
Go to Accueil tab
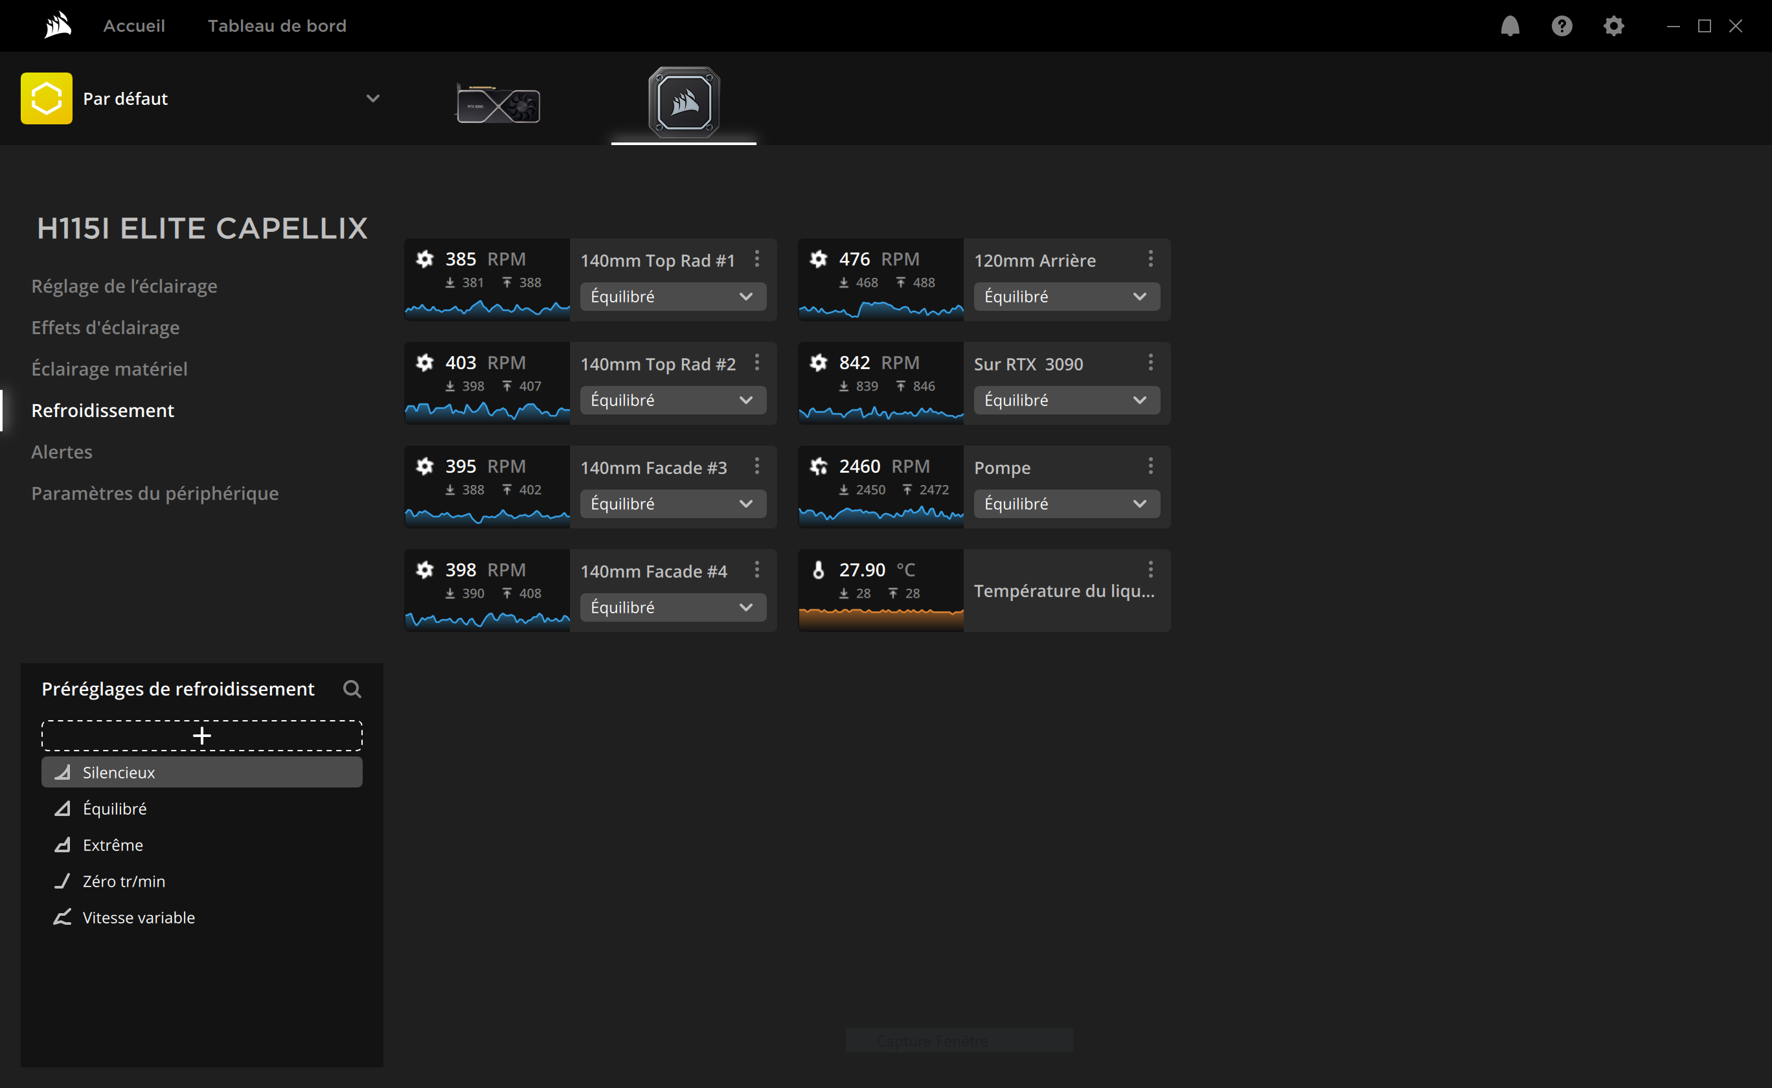tap(134, 26)
